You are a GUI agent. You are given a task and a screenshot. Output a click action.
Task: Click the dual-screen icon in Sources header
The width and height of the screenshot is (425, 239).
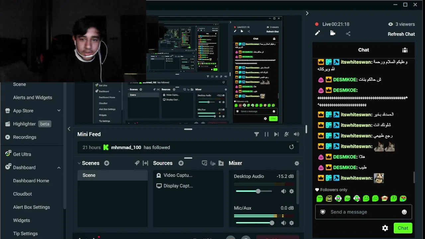(205, 163)
